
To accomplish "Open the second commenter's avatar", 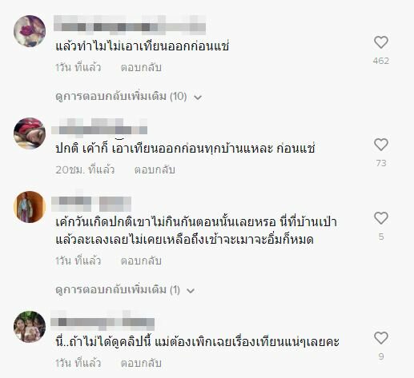I will coord(30,133).
